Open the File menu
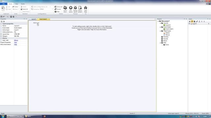 (x=4, y=4)
